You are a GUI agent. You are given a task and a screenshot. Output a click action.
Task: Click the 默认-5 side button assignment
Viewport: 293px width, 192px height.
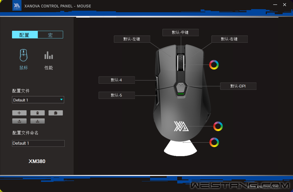click(117, 95)
